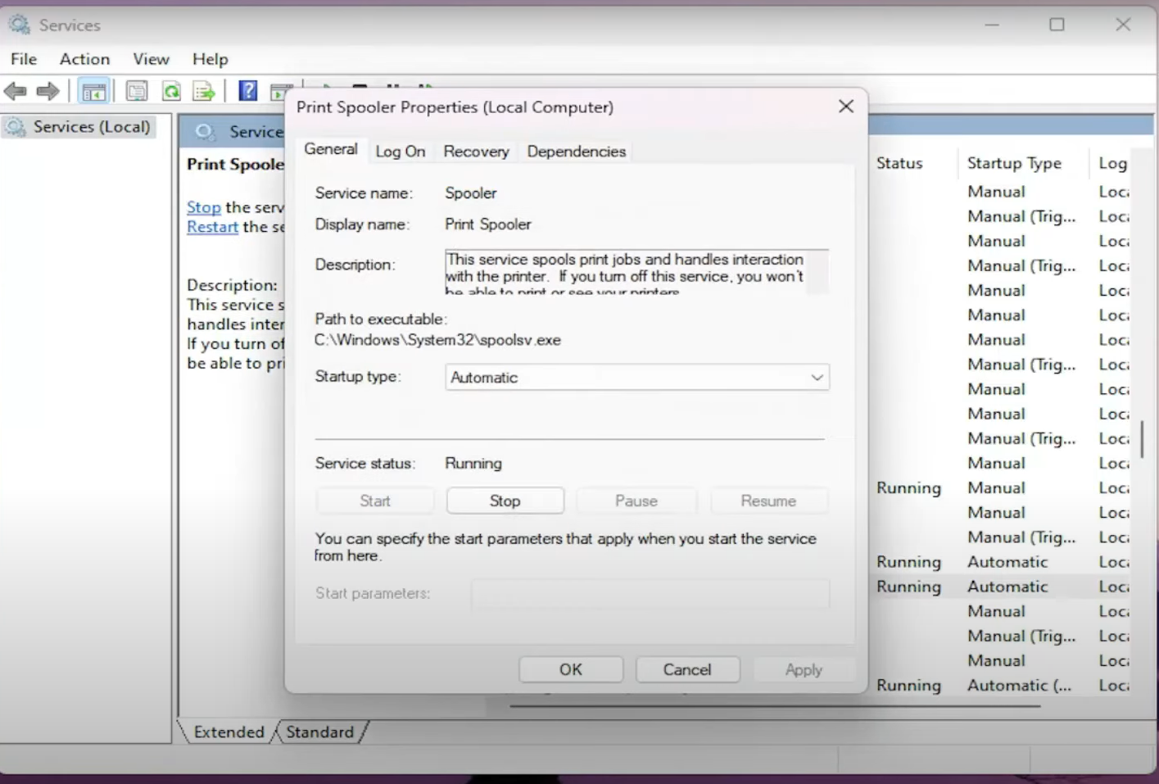This screenshot has width=1159, height=784.
Task: Switch to the Standard view tab
Action: click(x=319, y=732)
